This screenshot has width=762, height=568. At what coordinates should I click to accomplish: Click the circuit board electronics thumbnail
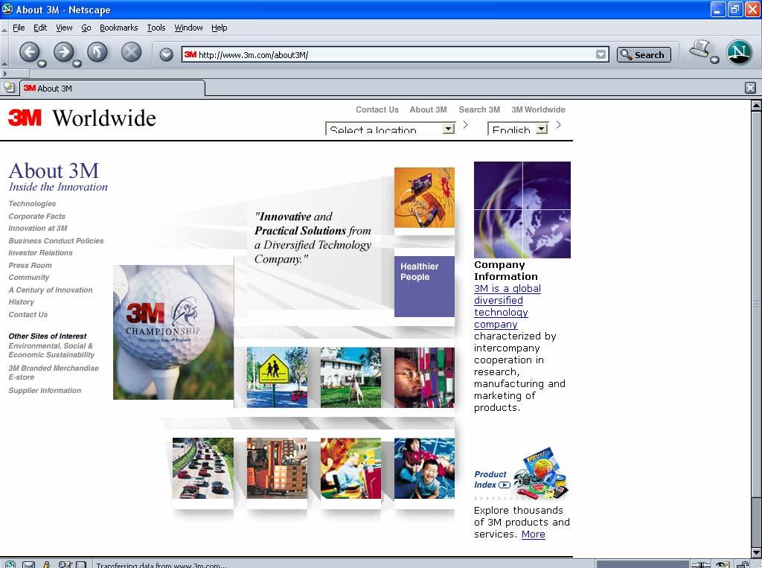tap(424, 197)
